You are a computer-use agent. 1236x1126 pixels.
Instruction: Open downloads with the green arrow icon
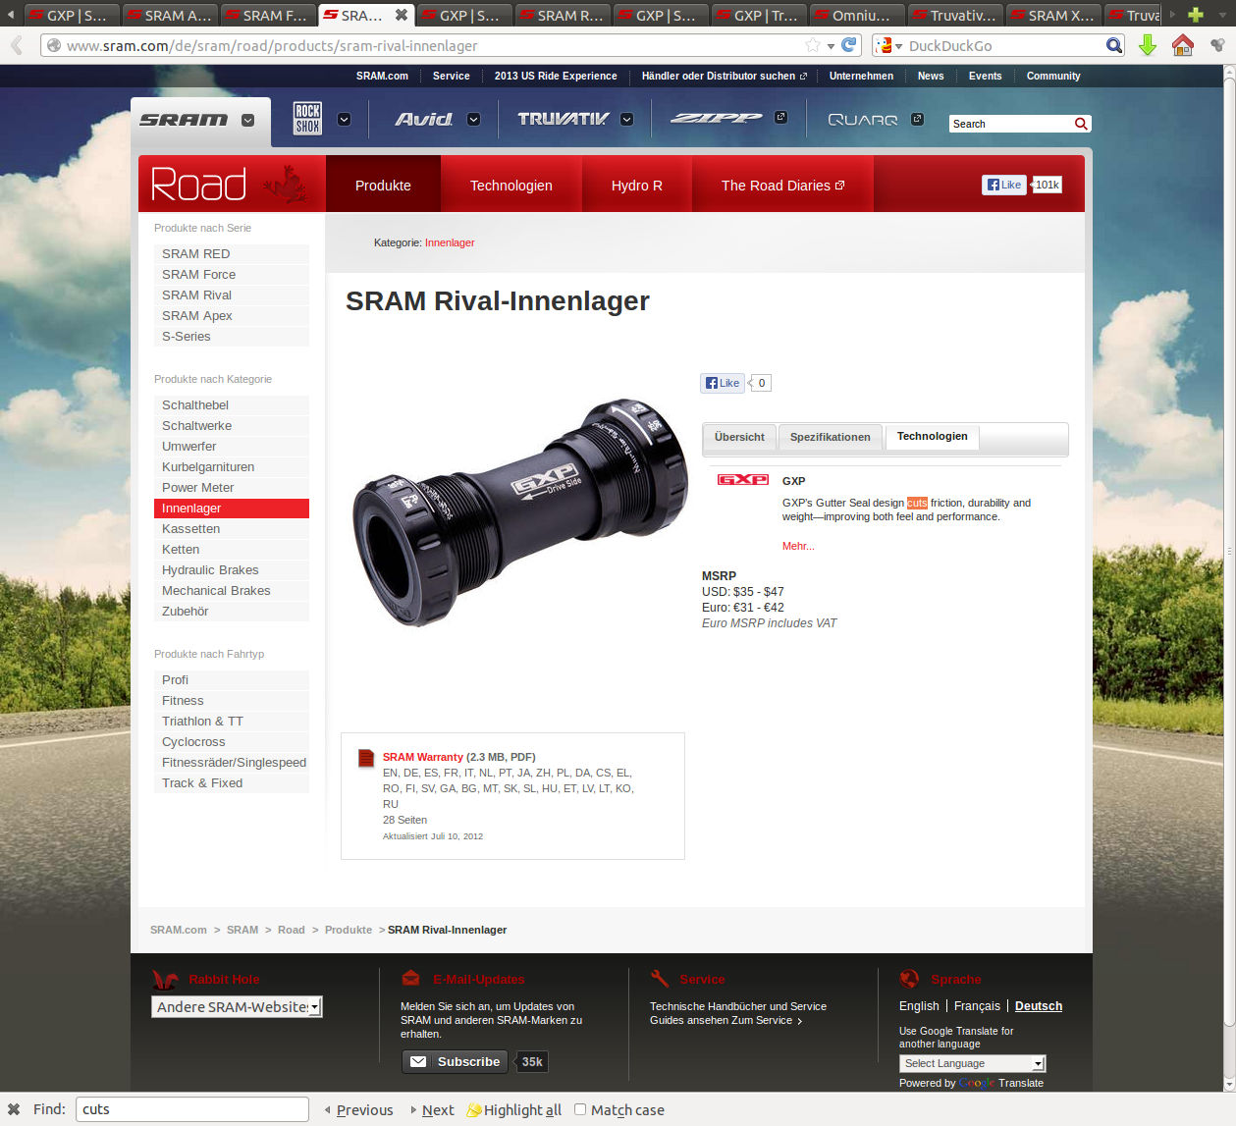point(1148,45)
